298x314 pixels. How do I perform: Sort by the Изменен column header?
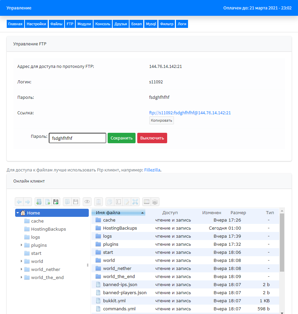[212, 213]
